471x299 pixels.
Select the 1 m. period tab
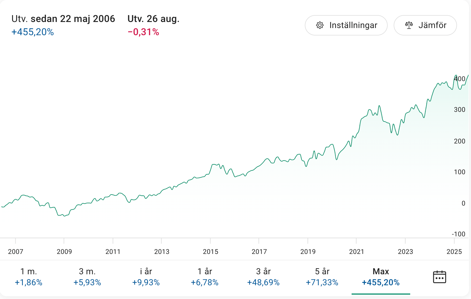click(x=29, y=277)
